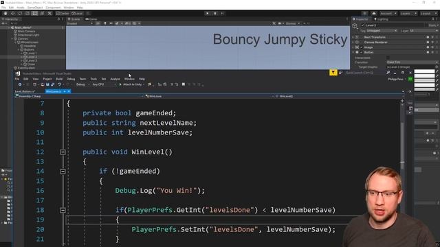This screenshot has width=440, height=247.
Task: Click the Visual Studio Save icon
Action: tap(47, 84)
